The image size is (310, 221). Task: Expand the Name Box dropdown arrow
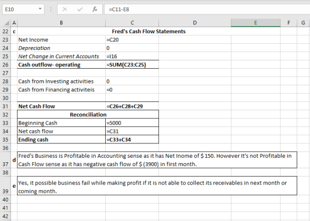coord(40,9)
